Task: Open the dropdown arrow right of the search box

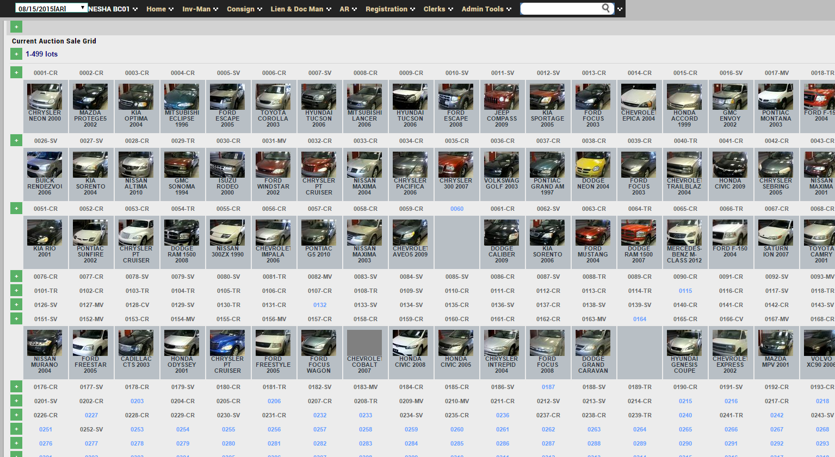Action: coord(620,9)
